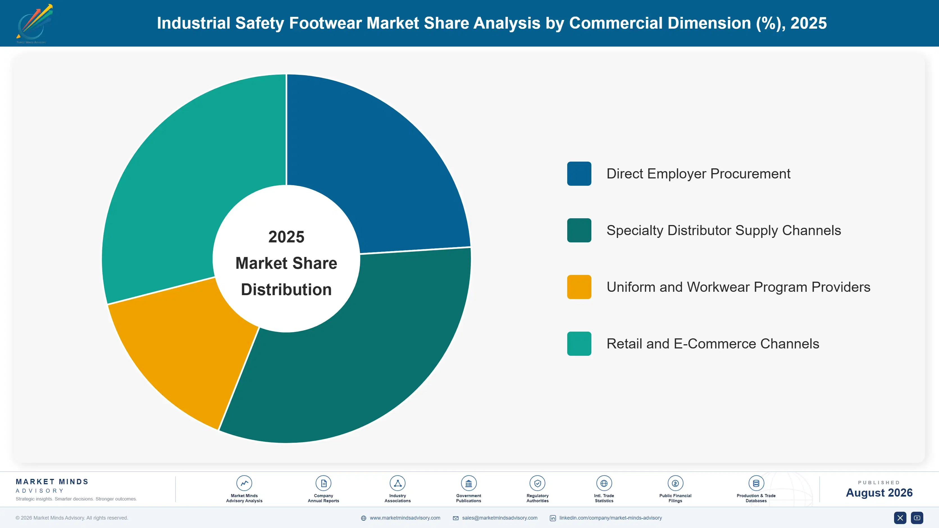
Task: Click the Specialty Distributor Supply Channels swatch
Action: pyautogui.click(x=579, y=230)
